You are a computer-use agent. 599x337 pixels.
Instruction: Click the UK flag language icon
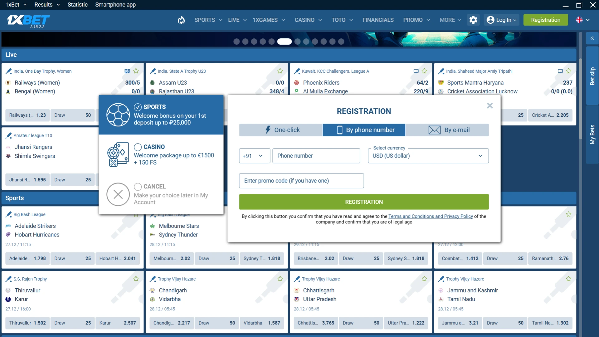[580, 19]
